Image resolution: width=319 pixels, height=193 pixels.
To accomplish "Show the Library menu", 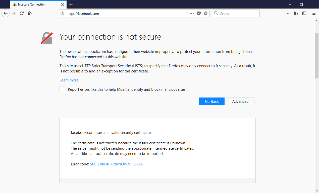I will coord(296,14).
